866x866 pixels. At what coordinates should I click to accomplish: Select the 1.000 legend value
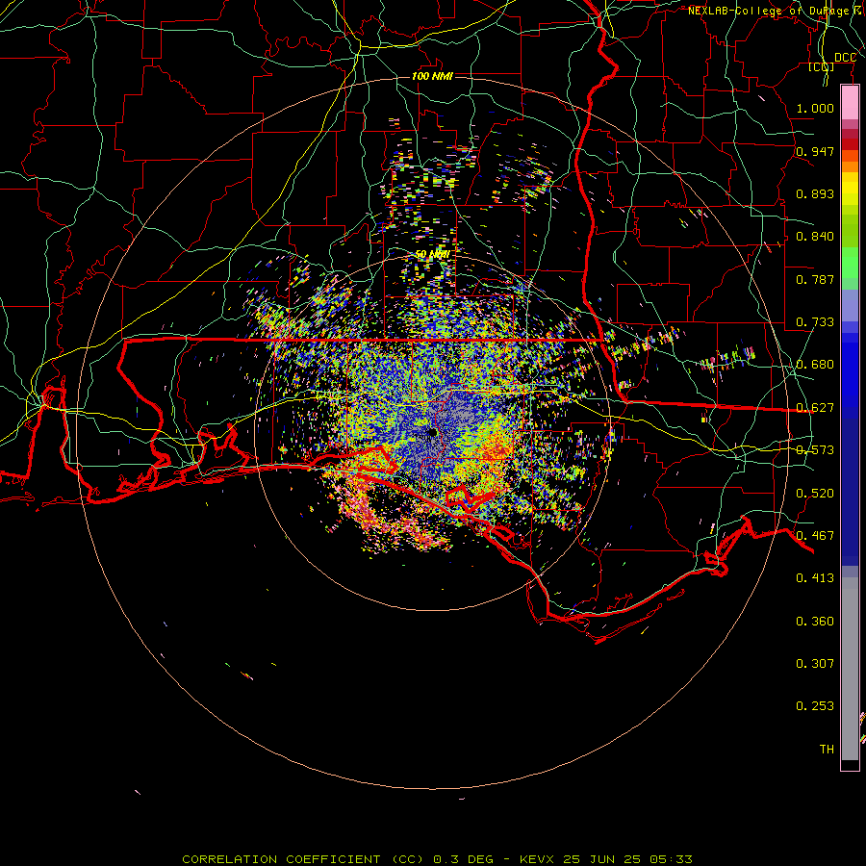(815, 108)
